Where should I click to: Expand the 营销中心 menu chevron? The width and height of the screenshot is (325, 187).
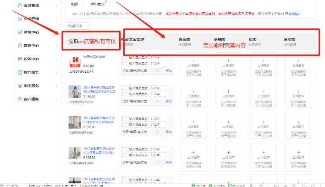pyautogui.click(x=56, y=32)
